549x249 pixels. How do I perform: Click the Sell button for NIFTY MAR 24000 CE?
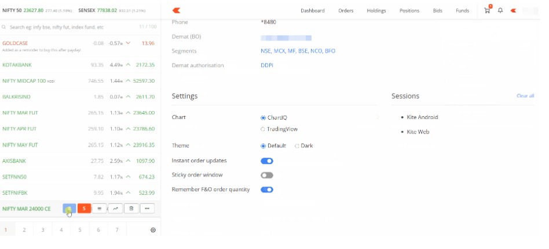85,209
